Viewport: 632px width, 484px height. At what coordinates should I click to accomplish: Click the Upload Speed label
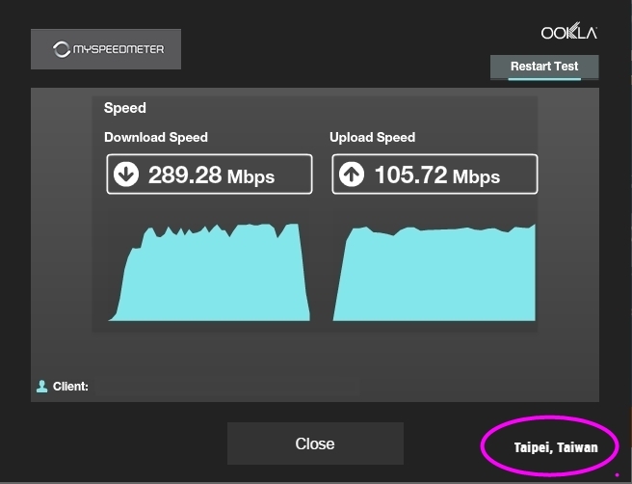point(372,137)
